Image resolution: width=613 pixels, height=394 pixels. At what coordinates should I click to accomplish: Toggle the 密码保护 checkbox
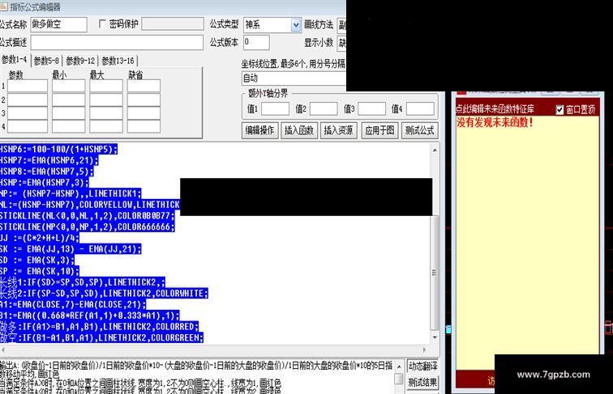click(x=102, y=24)
